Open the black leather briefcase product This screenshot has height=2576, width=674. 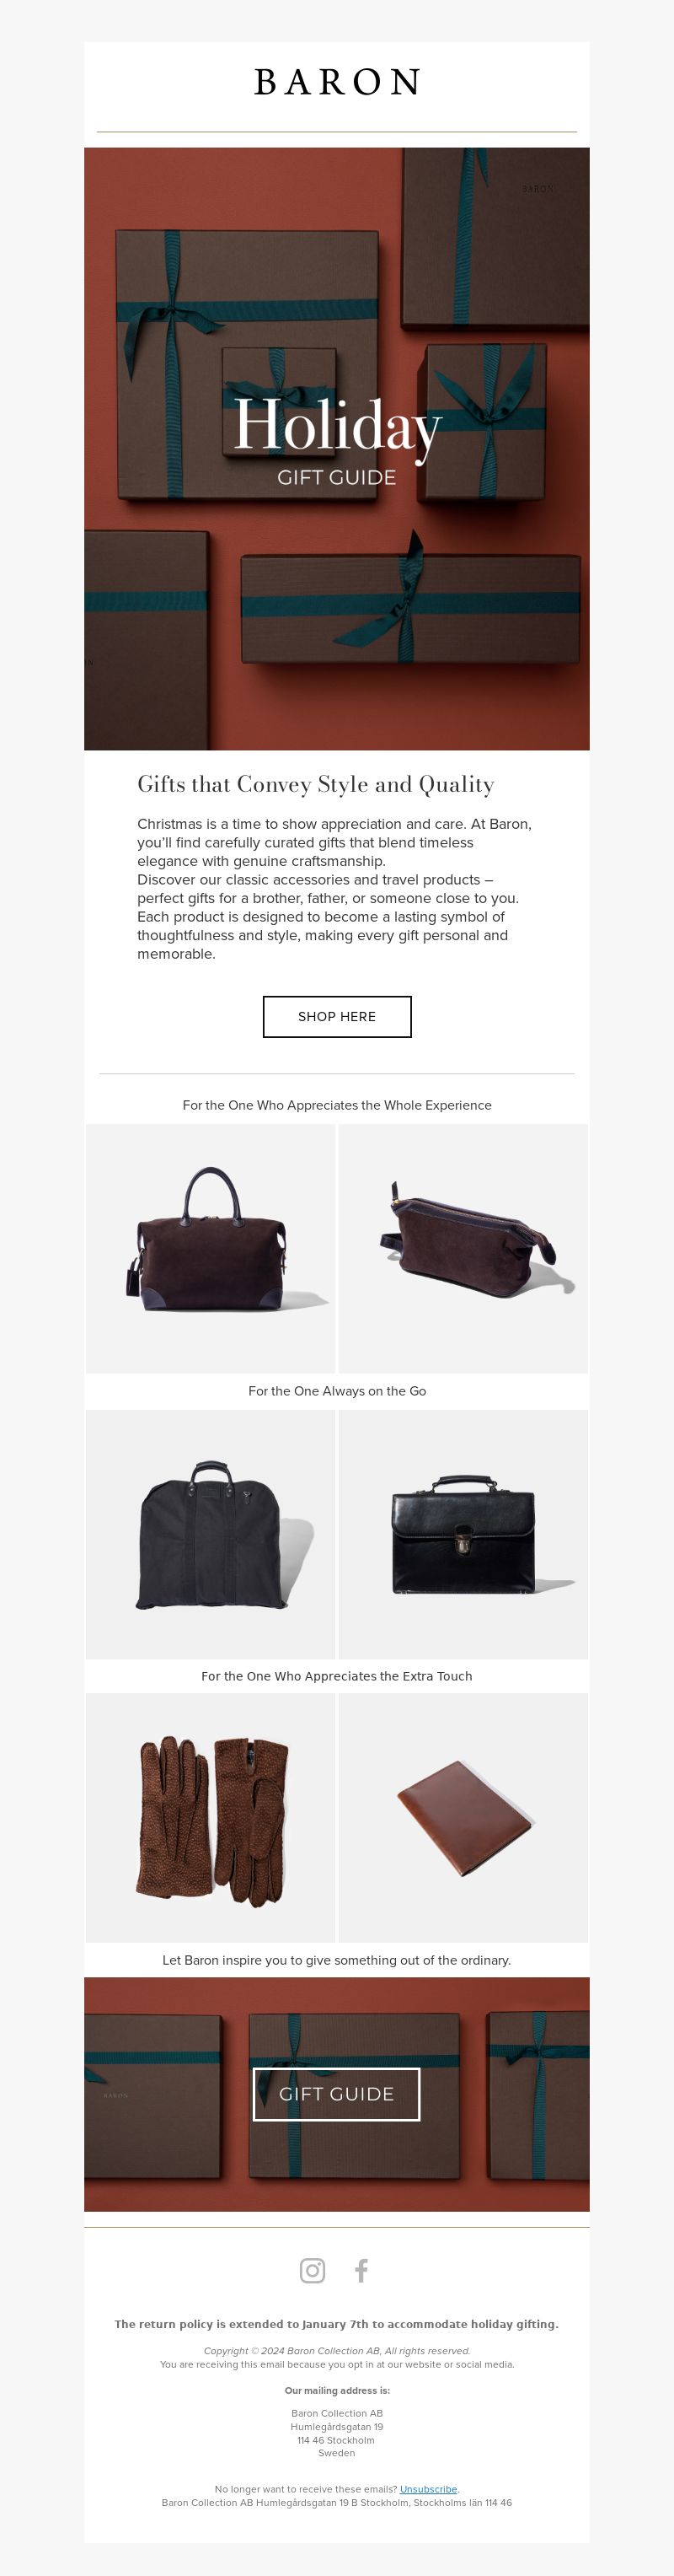463,1534
